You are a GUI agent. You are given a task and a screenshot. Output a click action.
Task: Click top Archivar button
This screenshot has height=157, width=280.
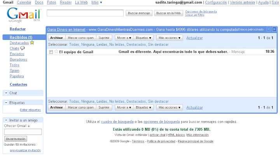pyautogui.click(x=56, y=38)
